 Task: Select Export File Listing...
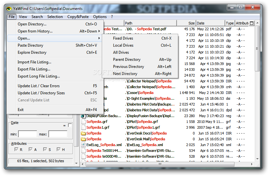pyautogui.click(x=55, y=69)
